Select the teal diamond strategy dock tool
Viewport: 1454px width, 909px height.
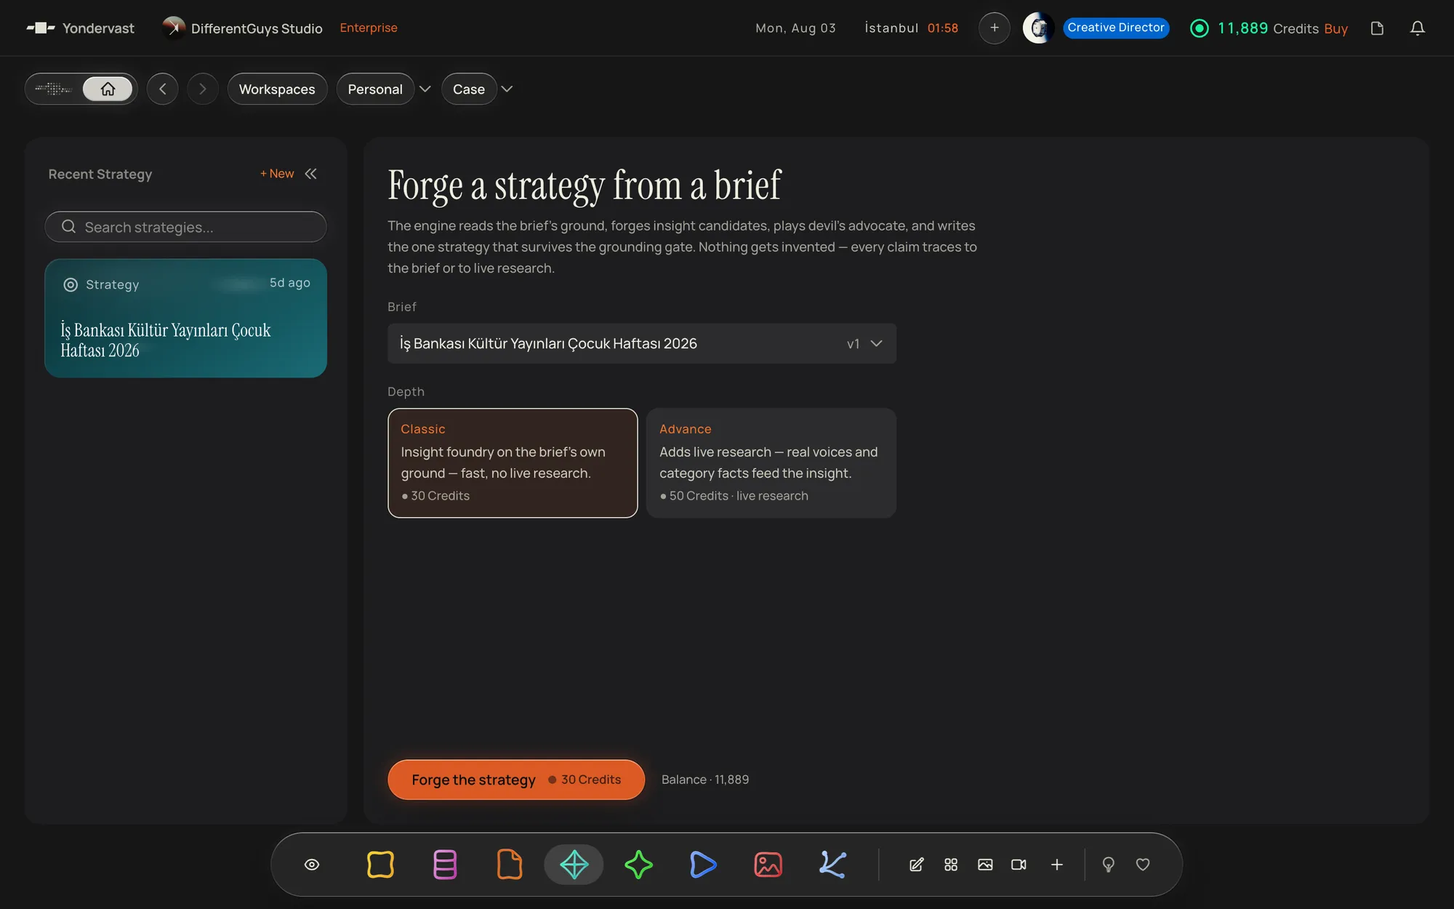point(574,865)
